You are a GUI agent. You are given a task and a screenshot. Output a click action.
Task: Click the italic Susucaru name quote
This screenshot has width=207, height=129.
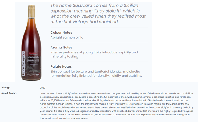pyautogui.click(x=98, y=14)
